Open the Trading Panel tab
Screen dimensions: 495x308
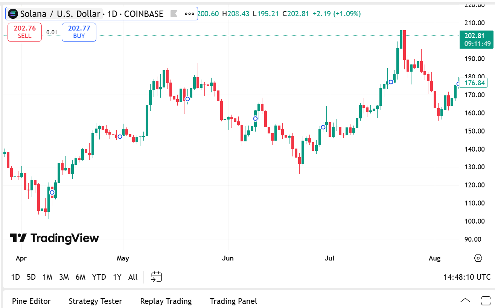pyautogui.click(x=233, y=301)
